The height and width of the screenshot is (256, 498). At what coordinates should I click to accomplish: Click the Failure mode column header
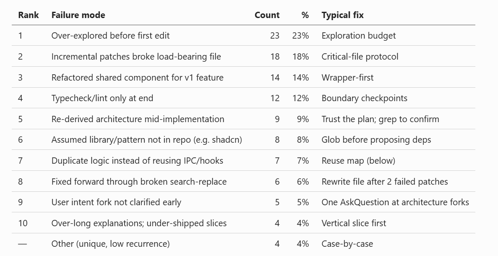coord(78,15)
